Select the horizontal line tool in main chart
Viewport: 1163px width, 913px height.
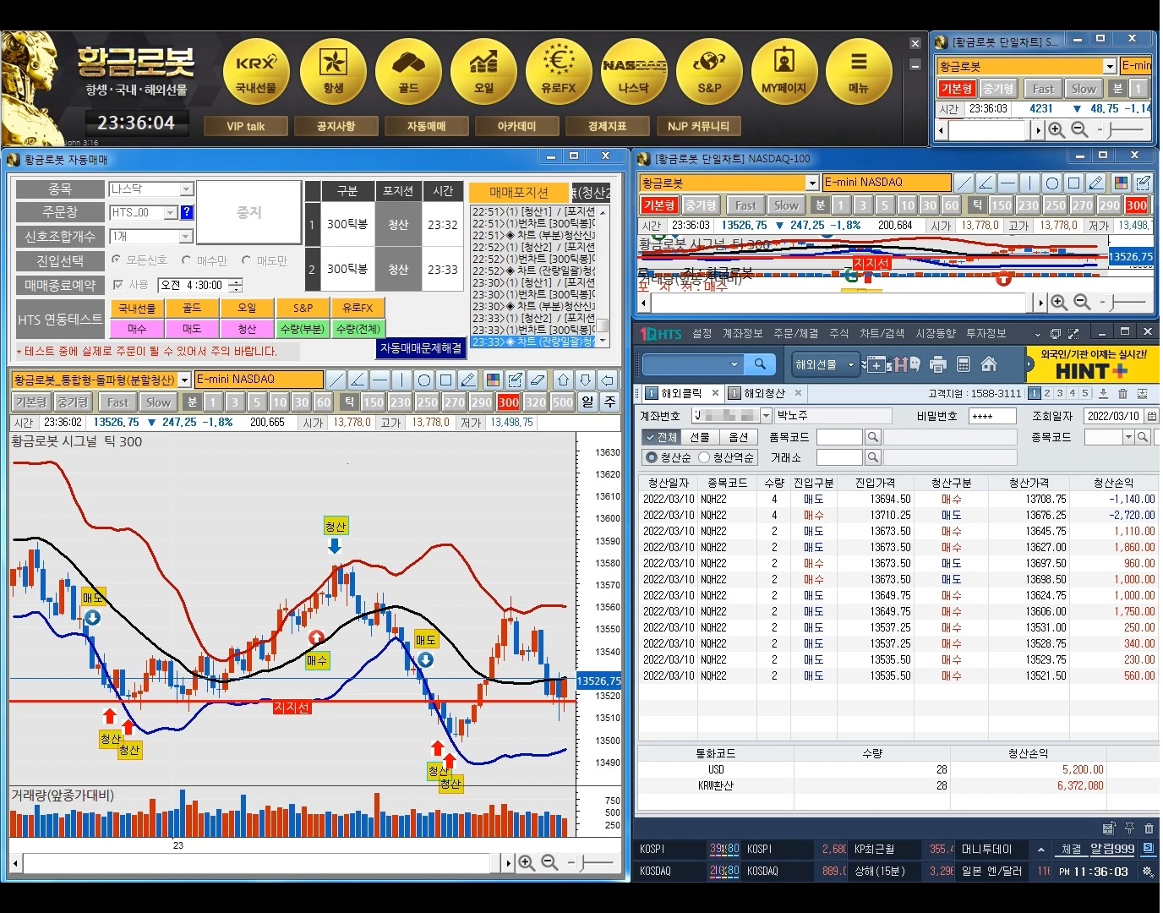(x=379, y=380)
